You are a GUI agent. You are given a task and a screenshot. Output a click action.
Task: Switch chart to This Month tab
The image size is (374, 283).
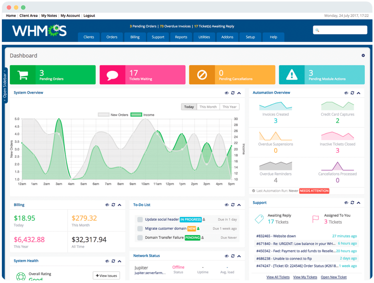[208, 107]
